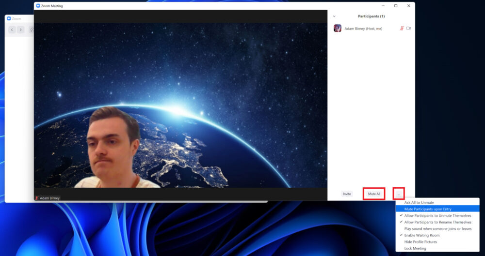Maximize the Zoom Meeting window
485x256 pixels.
[x=396, y=6]
